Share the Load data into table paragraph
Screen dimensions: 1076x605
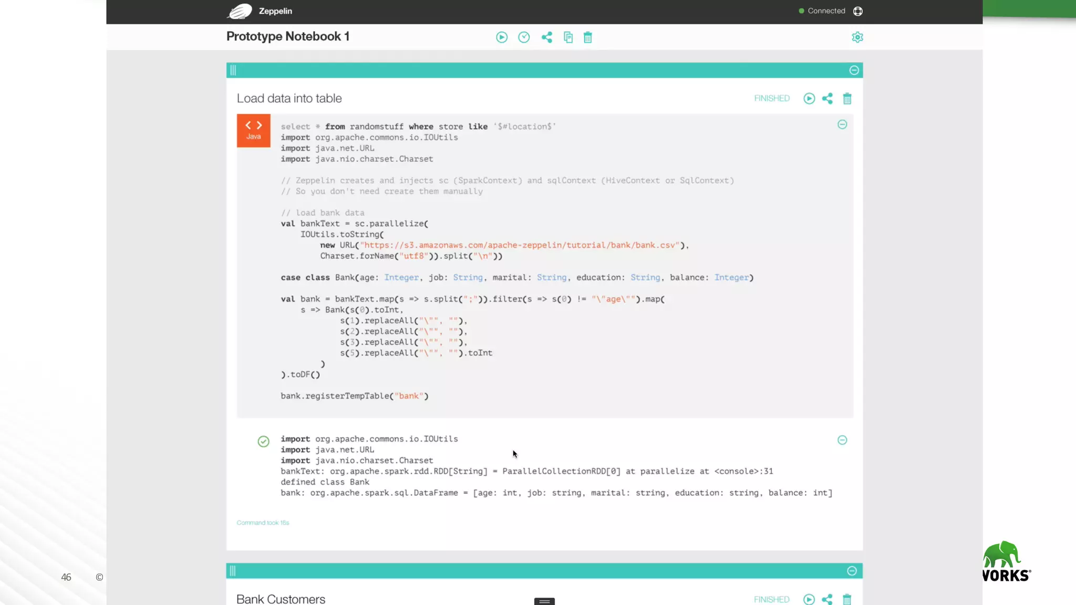(827, 99)
